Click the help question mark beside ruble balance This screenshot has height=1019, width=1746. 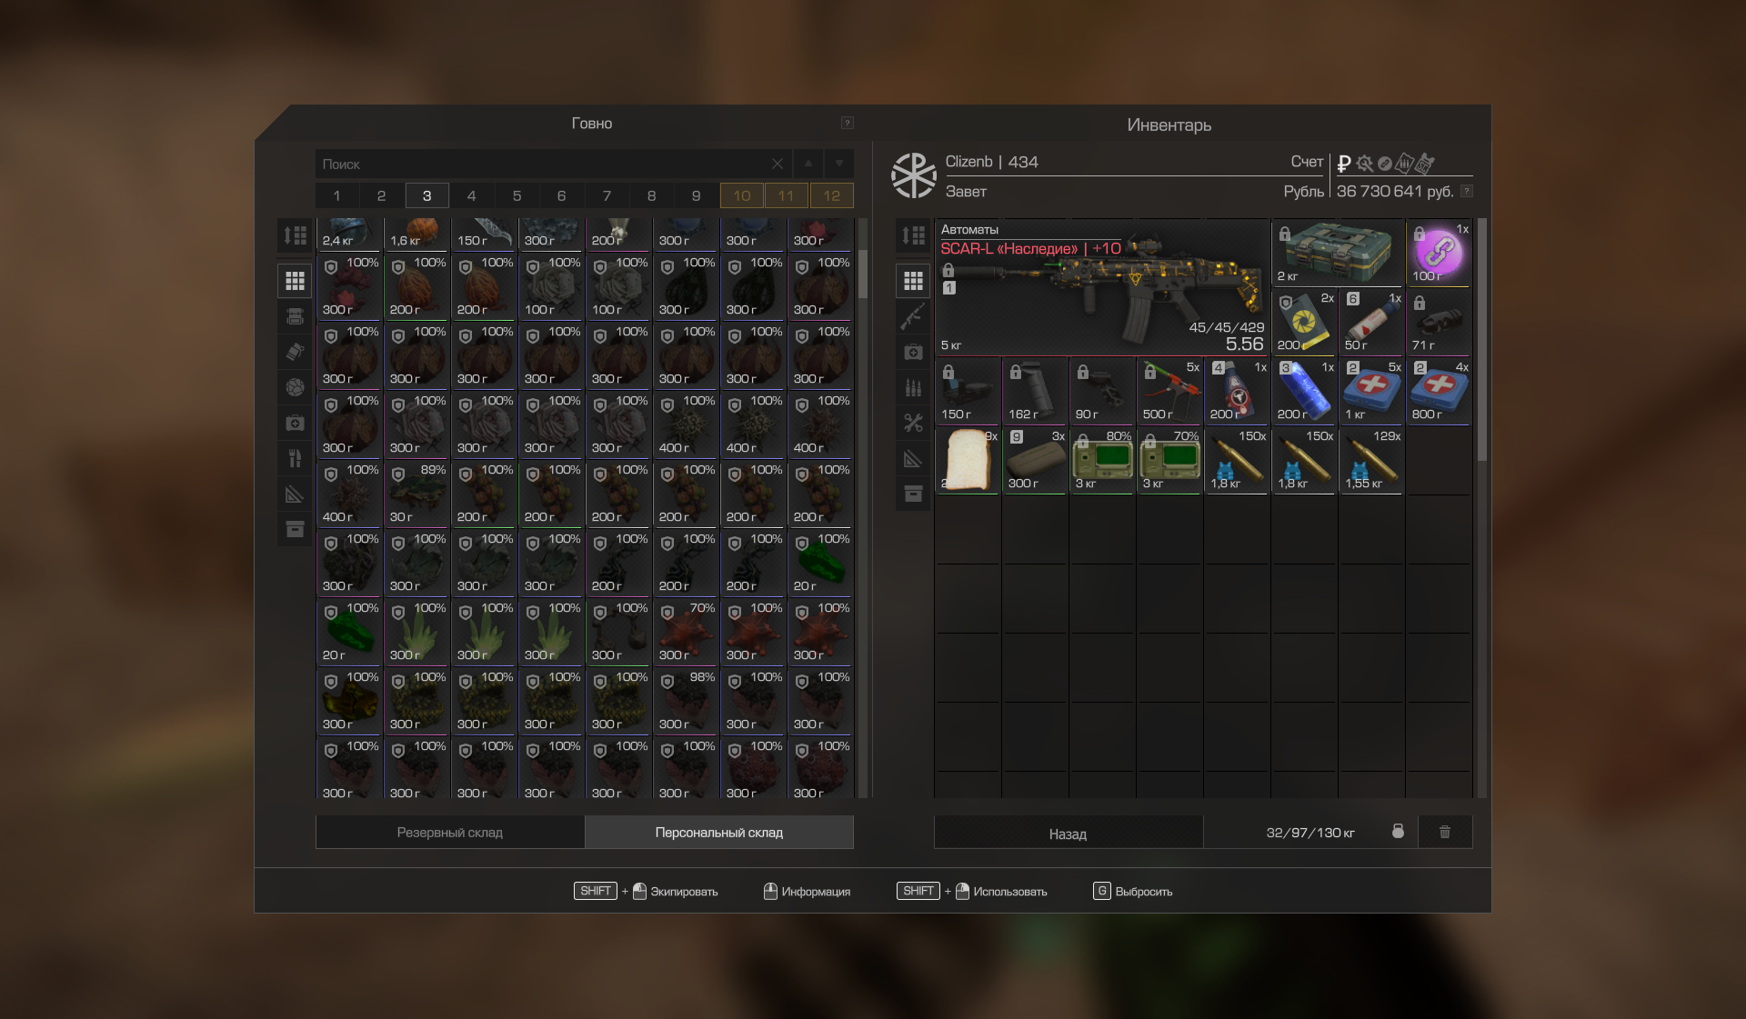click(x=1466, y=191)
